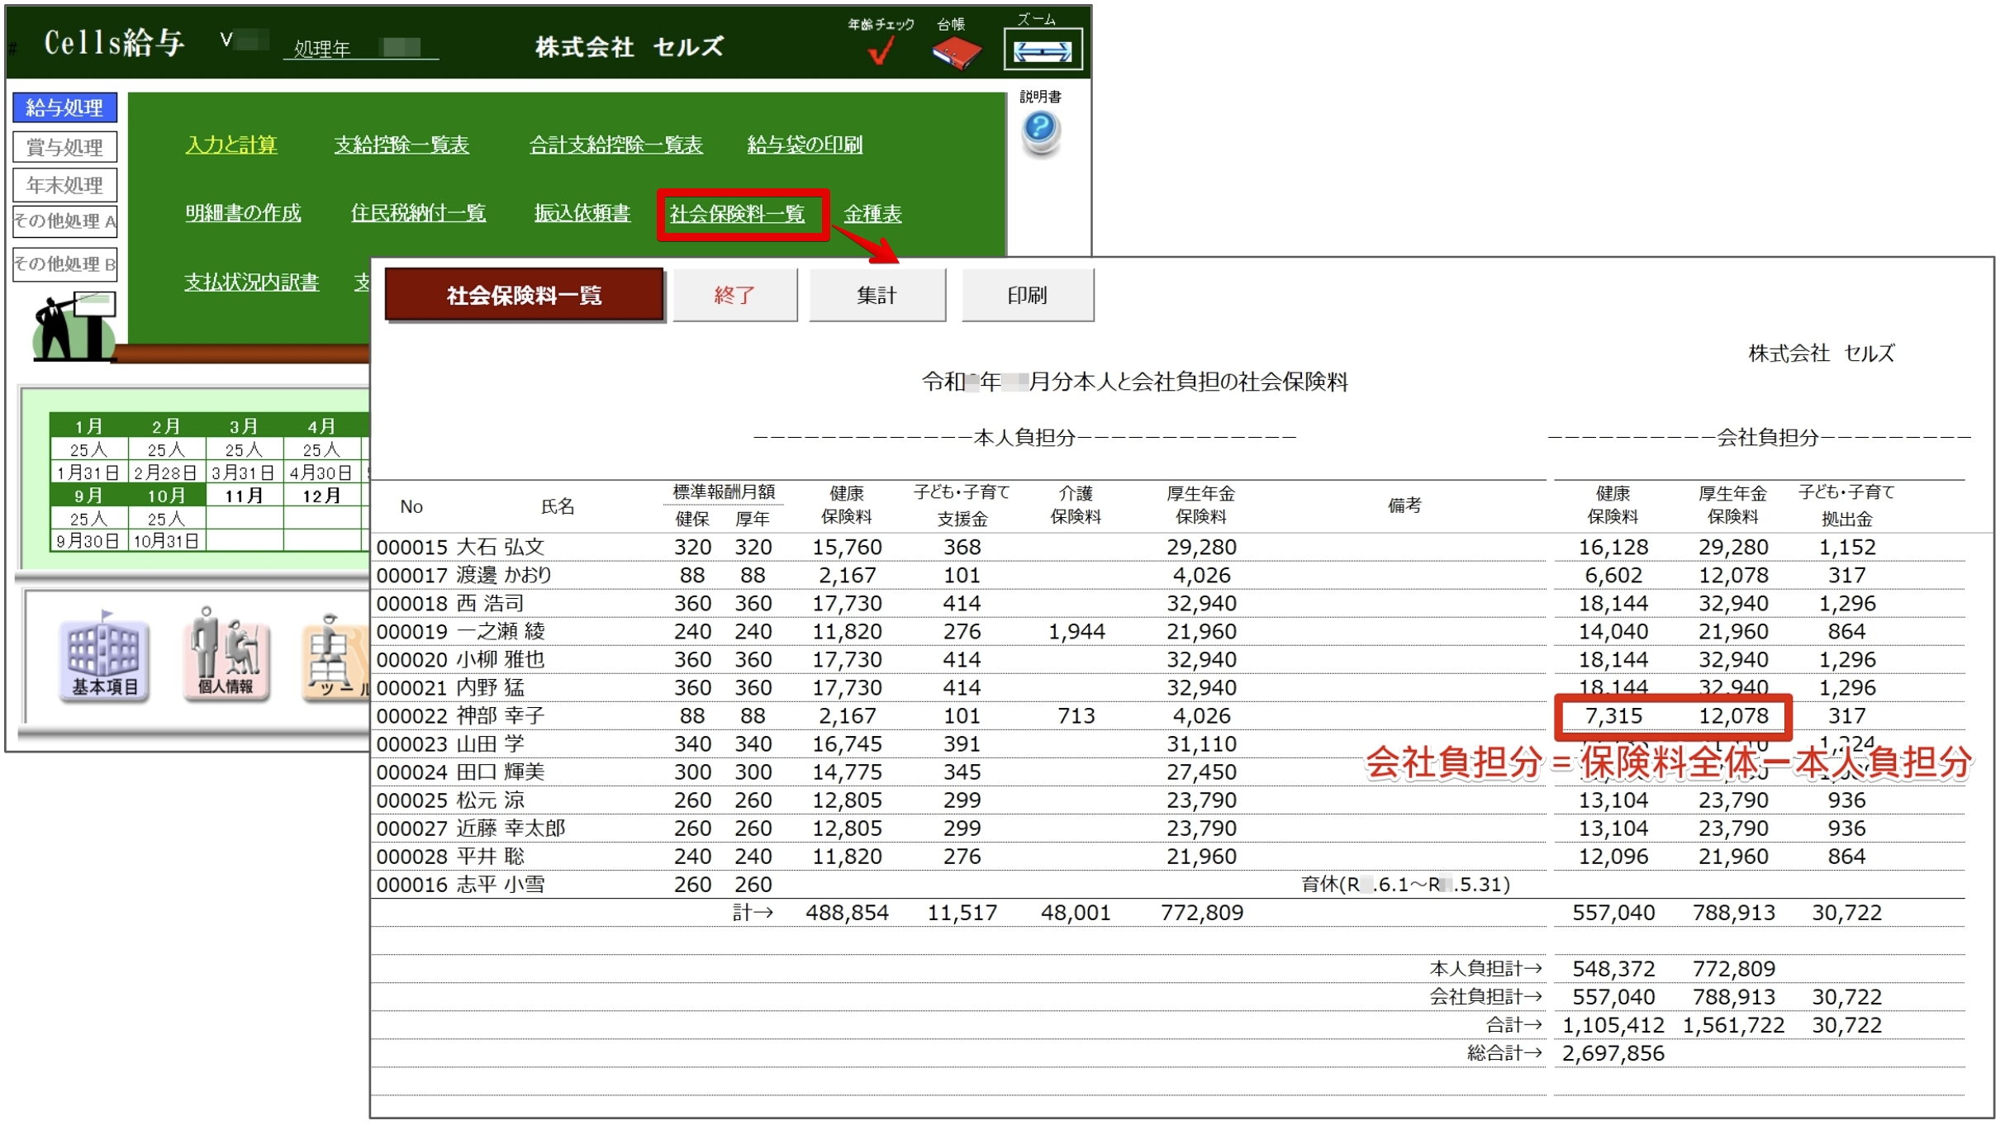
Task: Select the その他処理 B side tab
Action: click(64, 264)
